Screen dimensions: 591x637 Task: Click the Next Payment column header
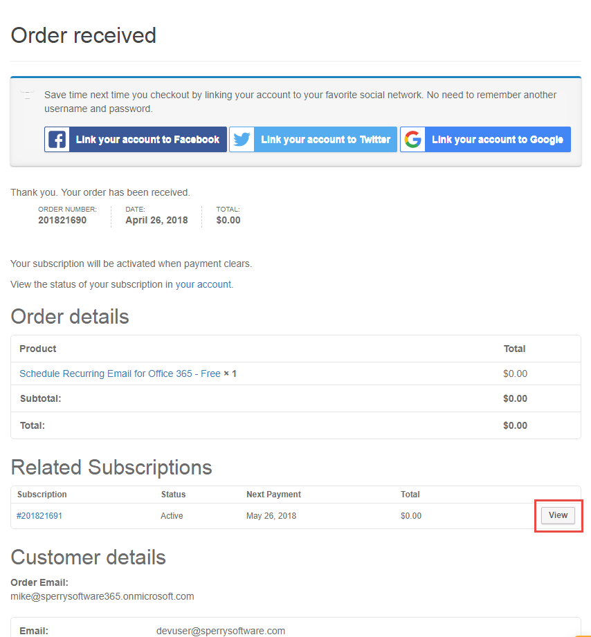click(273, 495)
